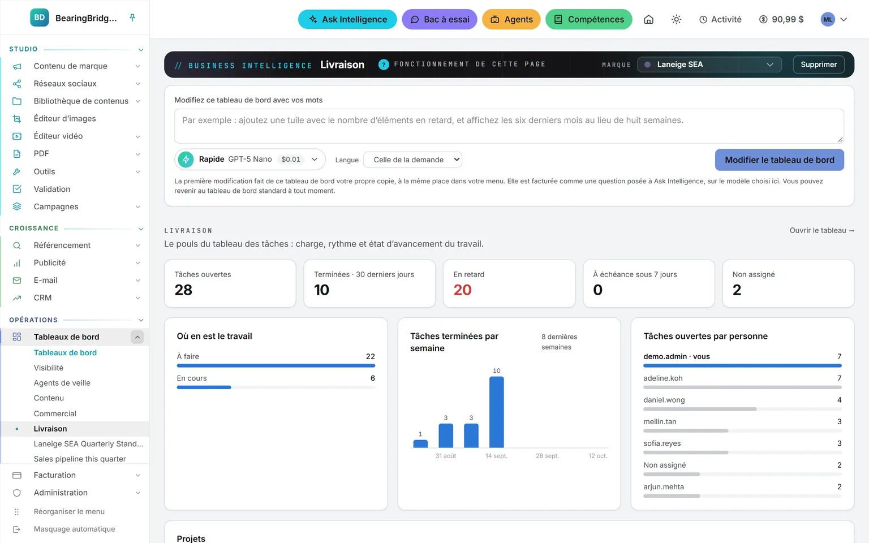Screen dimensions: 869x543
Task: Toggle the sun theme icon
Action: (676, 19)
